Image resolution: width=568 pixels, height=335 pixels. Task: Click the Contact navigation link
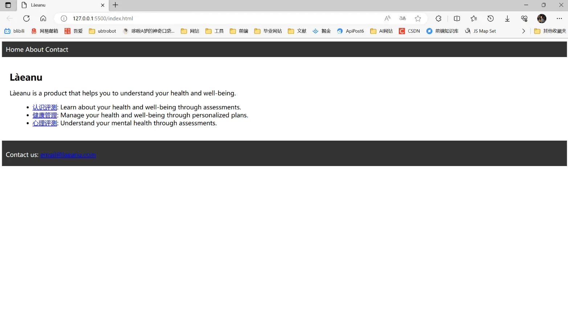(x=57, y=49)
